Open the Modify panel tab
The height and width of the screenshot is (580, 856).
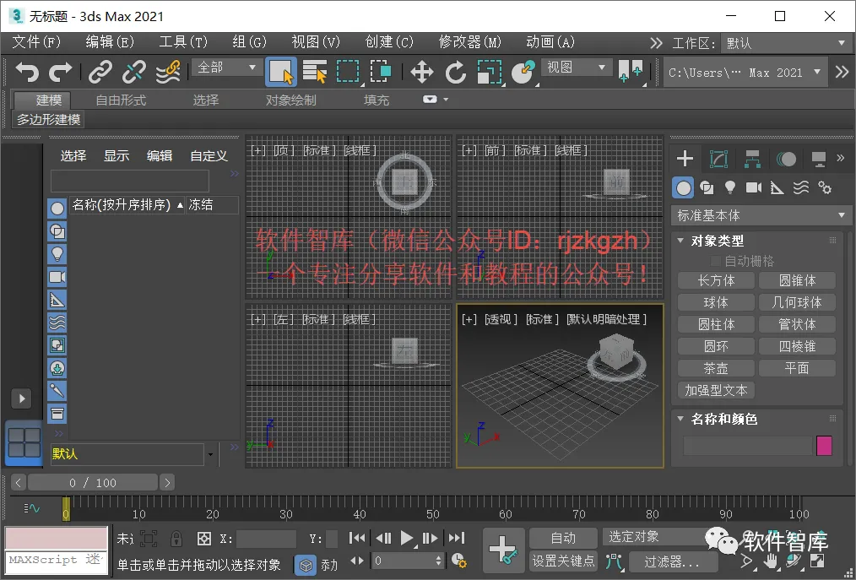[x=718, y=159]
